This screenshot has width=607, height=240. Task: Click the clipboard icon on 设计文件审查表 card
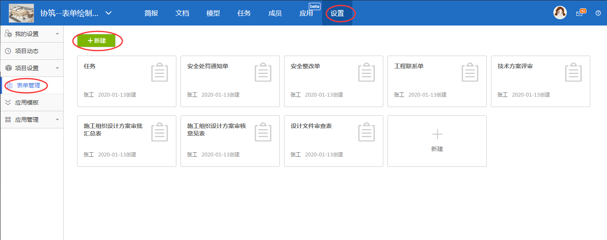pyautogui.click(x=367, y=132)
